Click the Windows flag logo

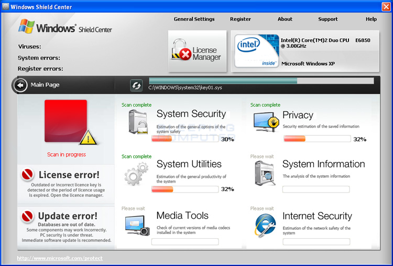click(x=26, y=26)
